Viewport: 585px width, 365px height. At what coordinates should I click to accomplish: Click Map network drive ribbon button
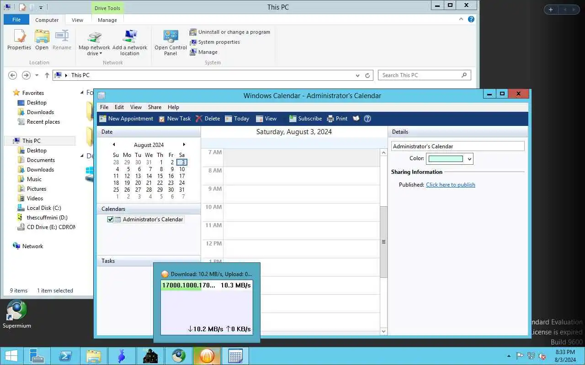(x=94, y=43)
